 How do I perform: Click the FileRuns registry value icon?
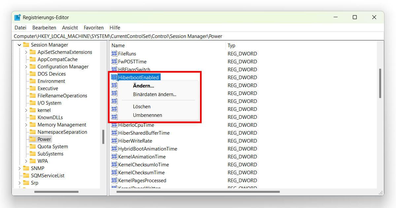click(x=114, y=53)
